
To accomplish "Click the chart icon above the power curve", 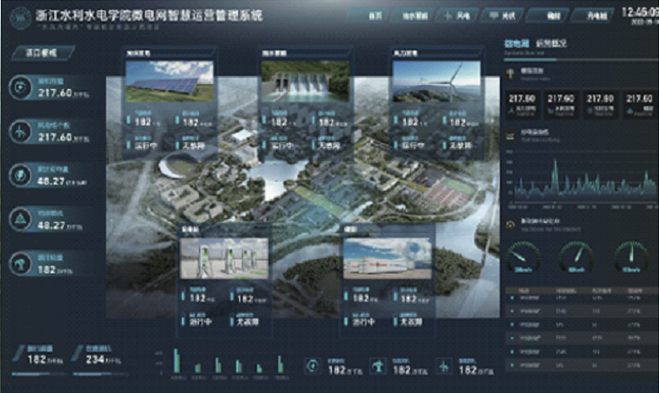I will (x=511, y=135).
